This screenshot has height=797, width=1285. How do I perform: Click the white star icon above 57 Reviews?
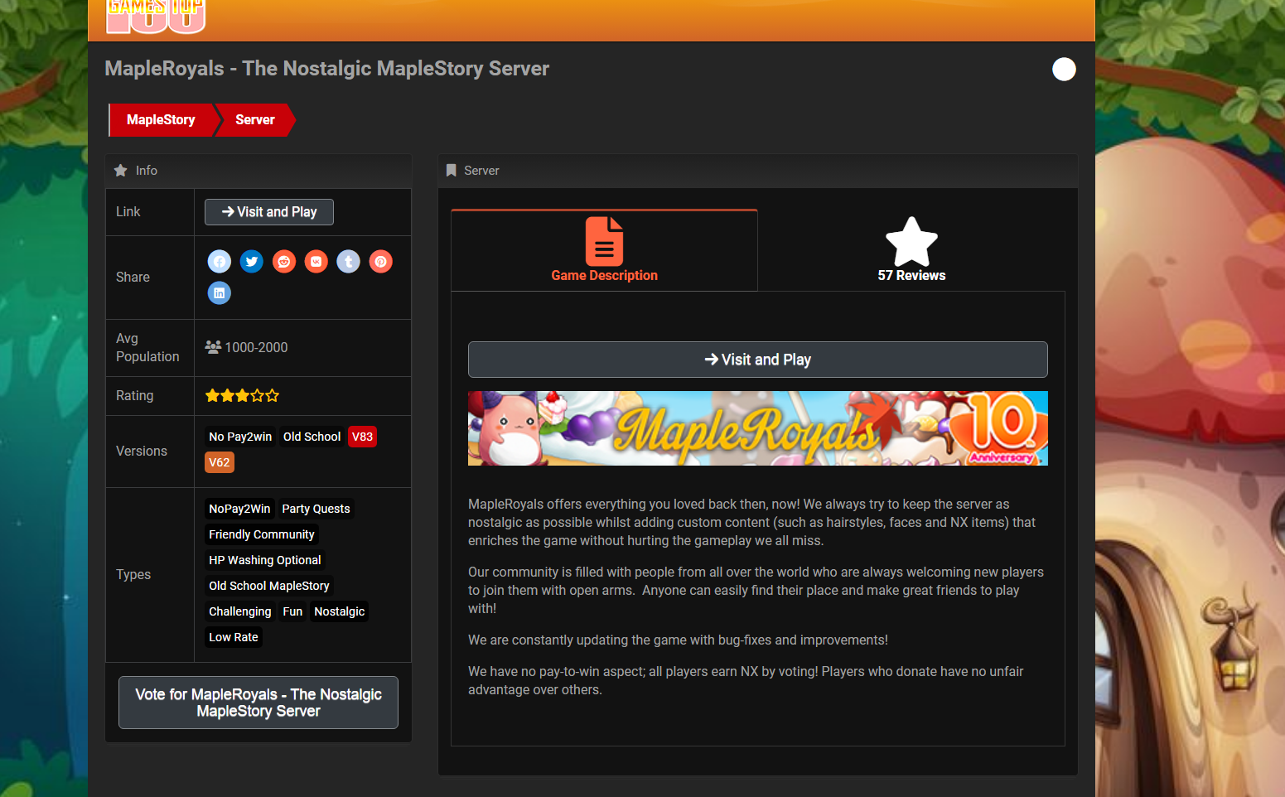tap(911, 241)
